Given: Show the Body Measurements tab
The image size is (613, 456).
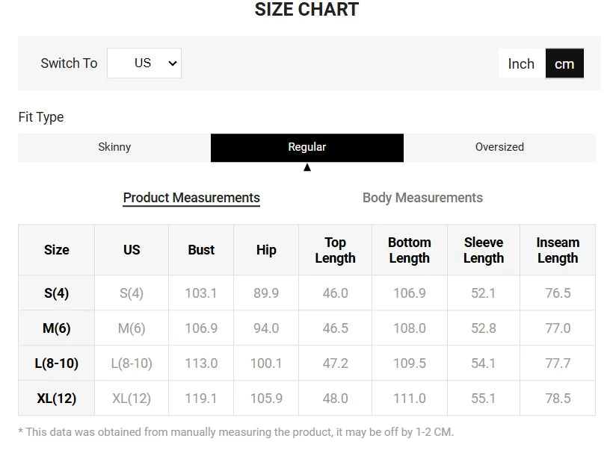Looking at the screenshot, I should [x=422, y=198].
